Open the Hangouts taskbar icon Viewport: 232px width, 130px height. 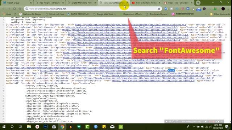[x=79, y=127]
